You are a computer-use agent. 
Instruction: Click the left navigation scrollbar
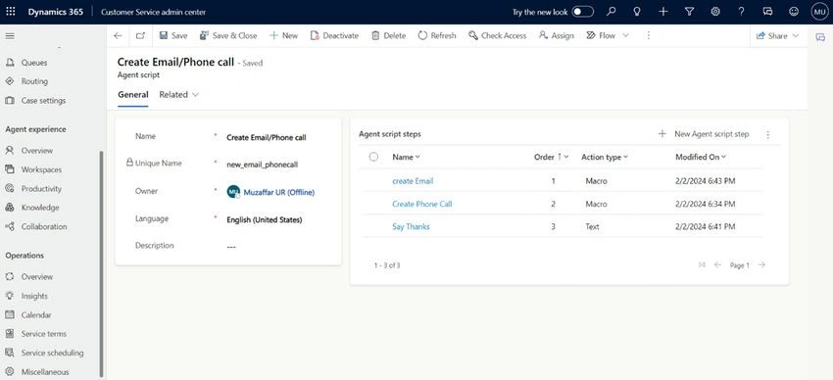(x=102, y=263)
